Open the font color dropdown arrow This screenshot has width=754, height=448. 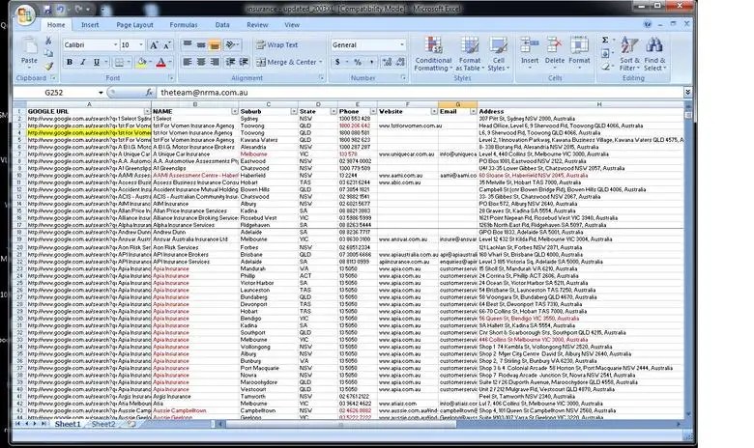click(x=170, y=62)
